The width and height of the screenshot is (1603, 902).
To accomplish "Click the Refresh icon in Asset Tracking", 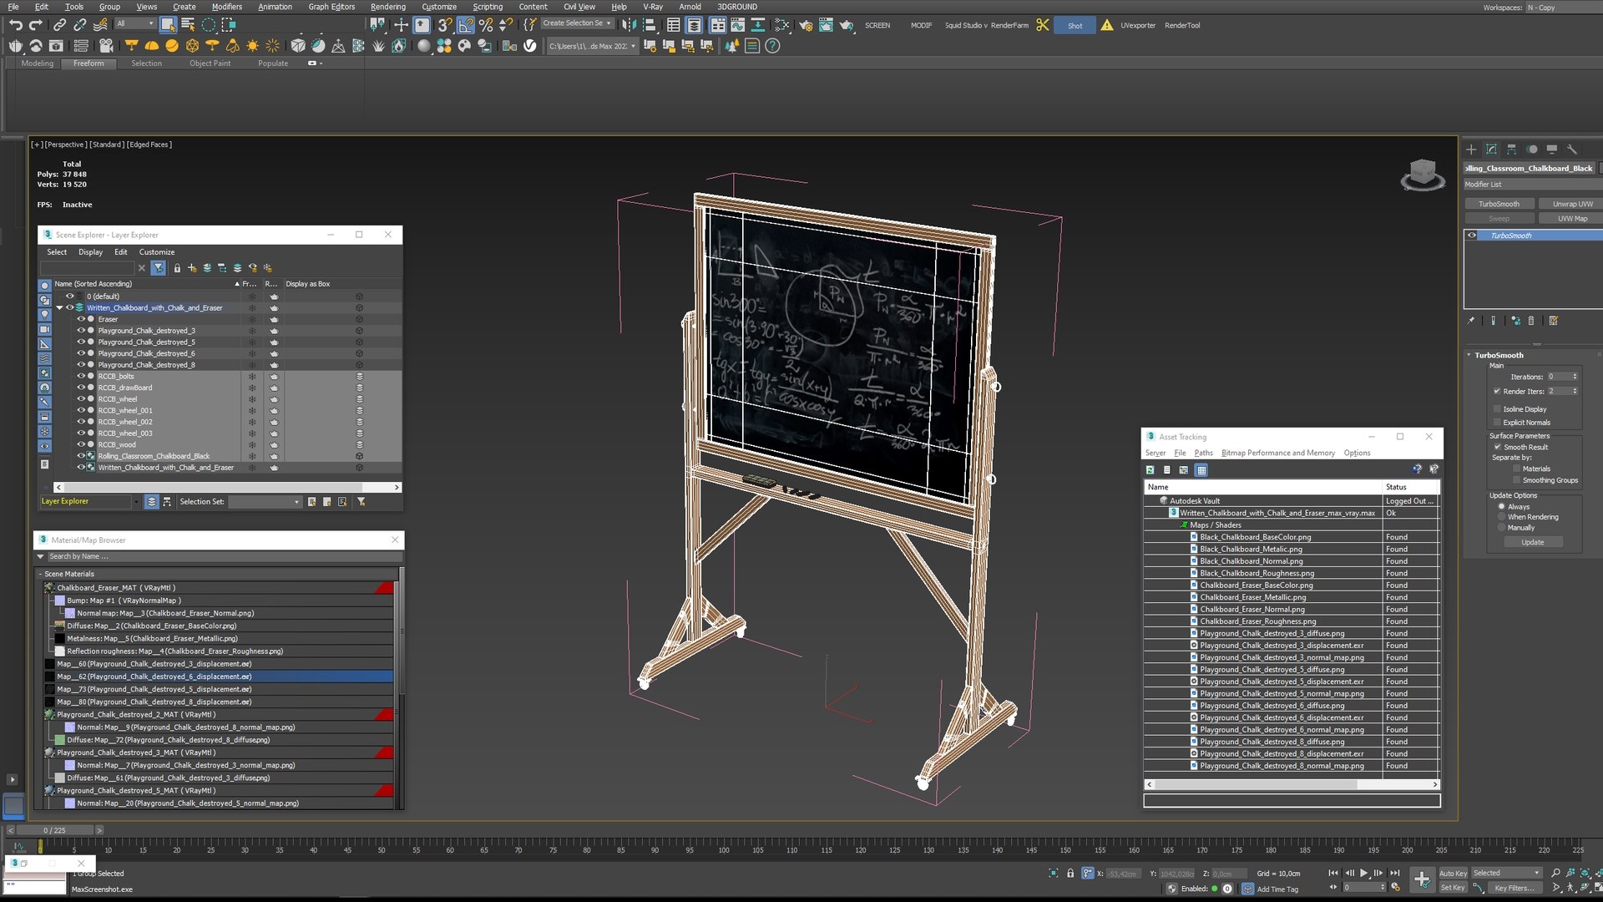I will click(x=1150, y=470).
